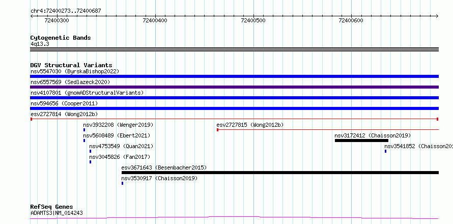
Task: Open the nsv4107801 (gnomADStructuralVariants) label
Action: click(x=87, y=93)
